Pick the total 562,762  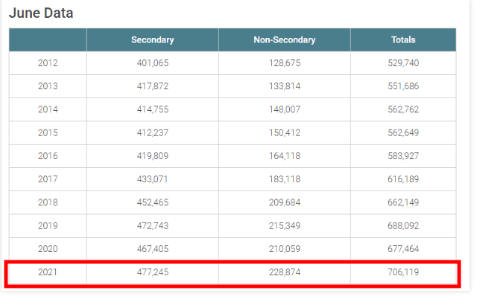[403, 109]
